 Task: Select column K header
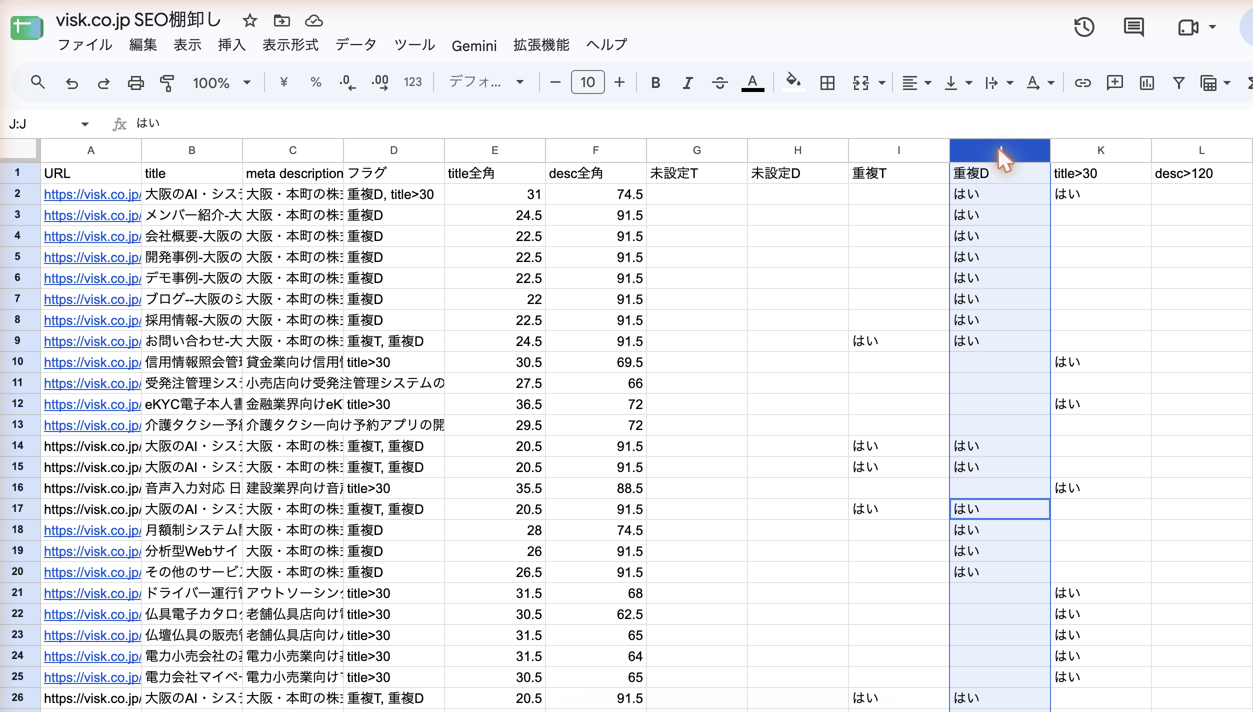point(1100,150)
